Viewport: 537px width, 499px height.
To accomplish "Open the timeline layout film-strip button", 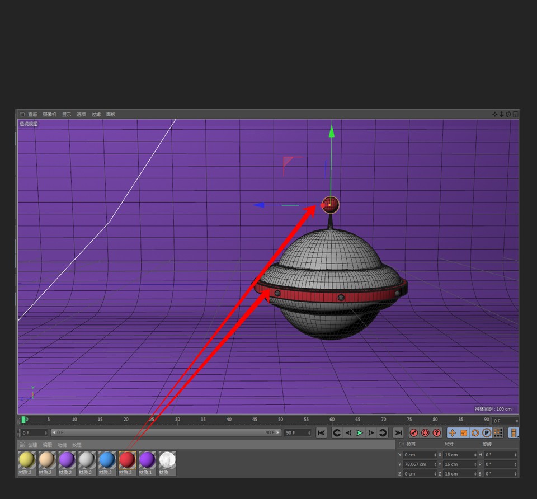I will point(514,433).
